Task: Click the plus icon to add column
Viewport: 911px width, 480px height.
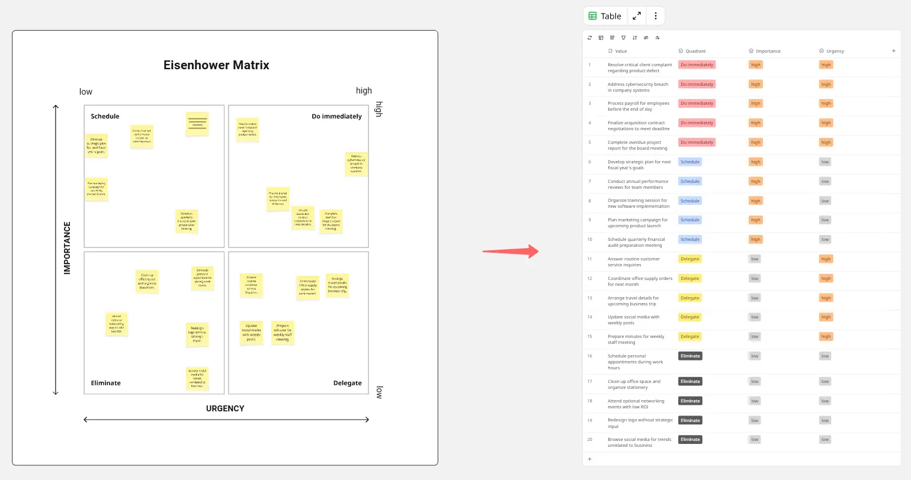Action: [894, 51]
